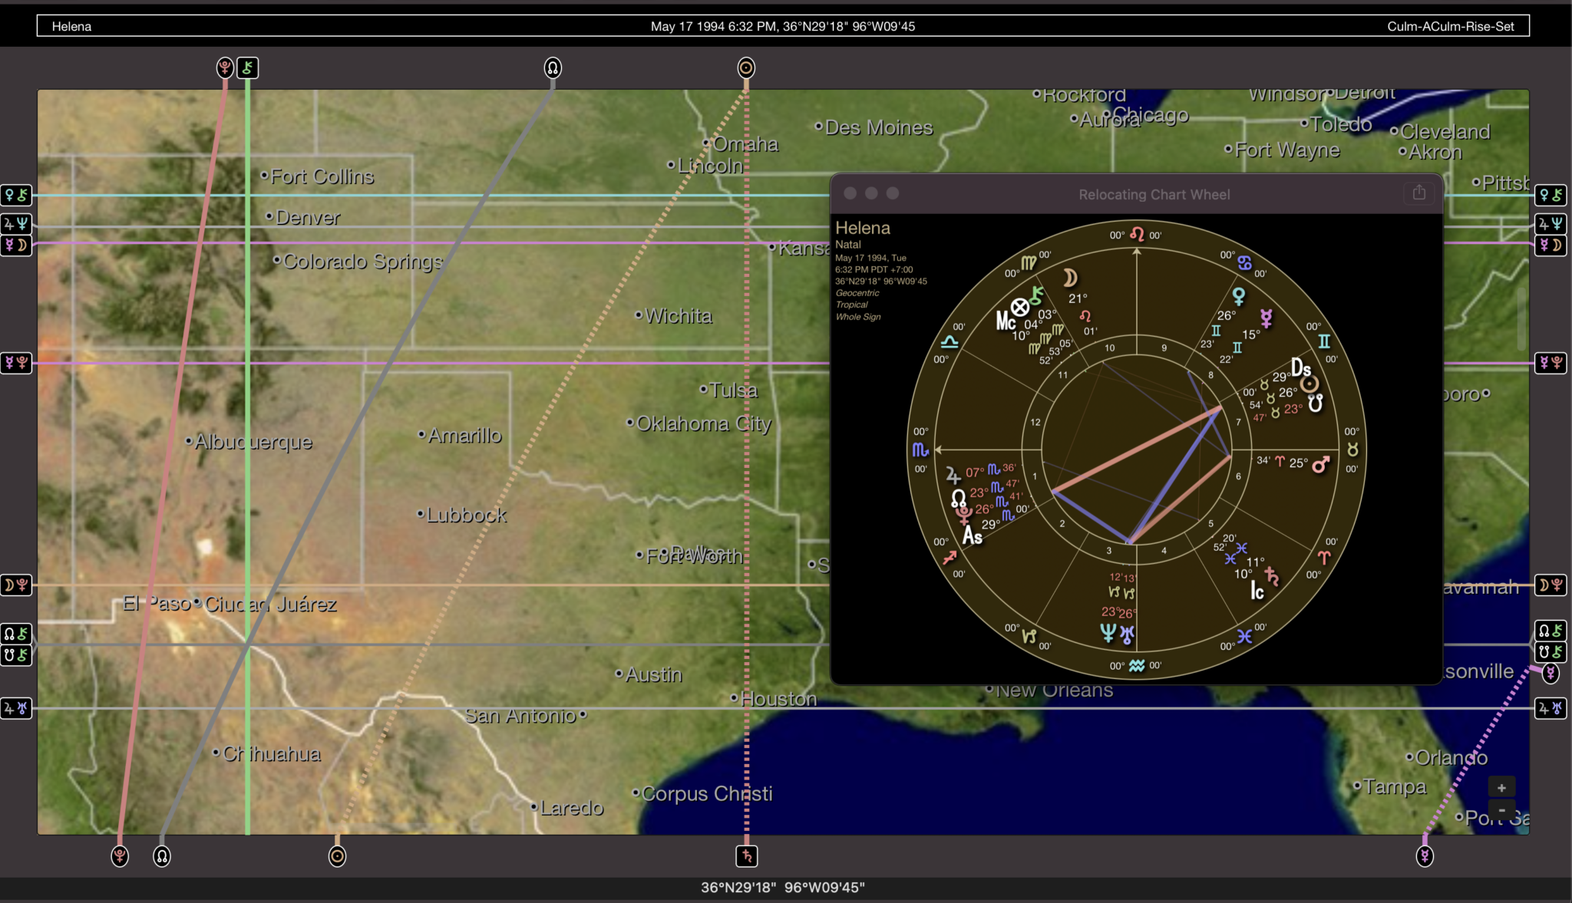The width and height of the screenshot is (1572, 903).
Task: Click the green Chiron line icon on top edge
Action: tap(247, 68)
